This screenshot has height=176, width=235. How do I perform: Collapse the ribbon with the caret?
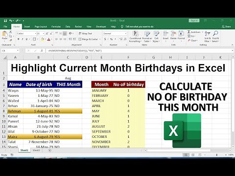(232, 45)
